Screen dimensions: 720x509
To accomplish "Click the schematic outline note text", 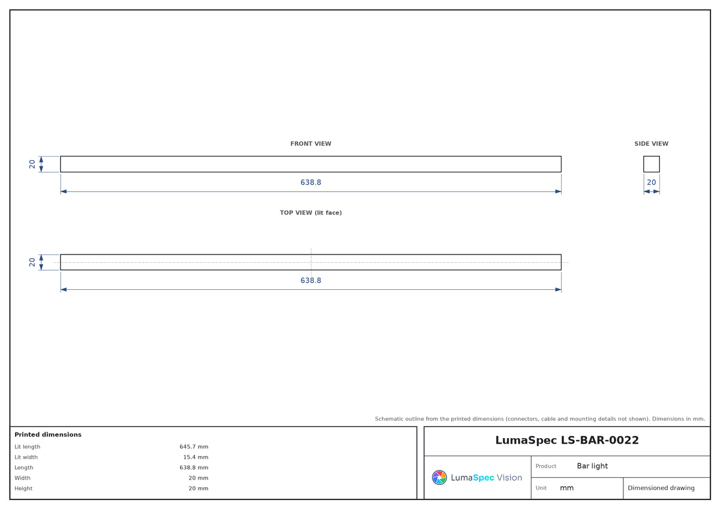I will coord(540,419).
